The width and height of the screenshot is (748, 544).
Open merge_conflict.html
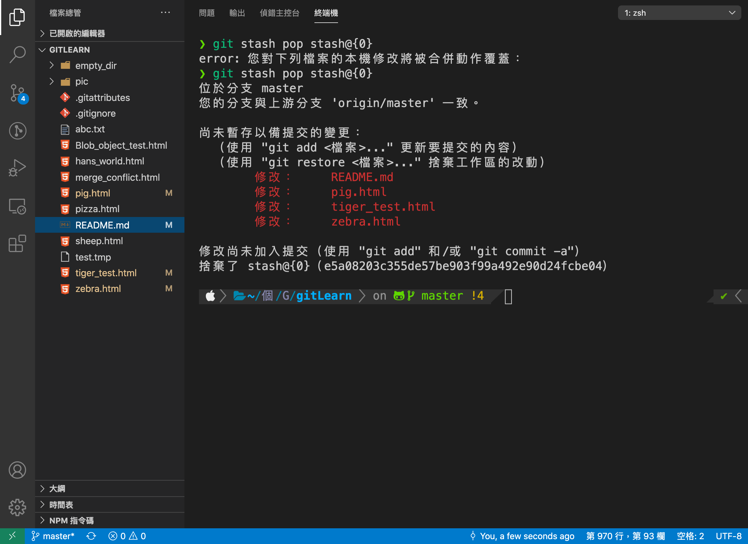coord(109,177)
